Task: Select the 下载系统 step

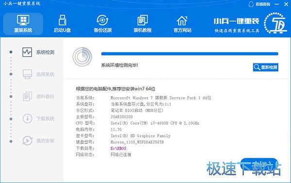Action: click(38, 118)
